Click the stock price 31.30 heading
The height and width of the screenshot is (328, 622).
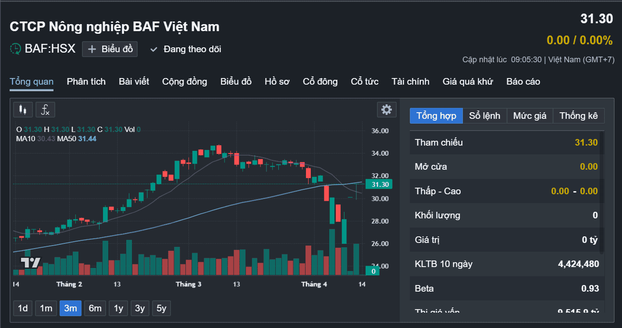pyautogui.click(x=597, y=19)
